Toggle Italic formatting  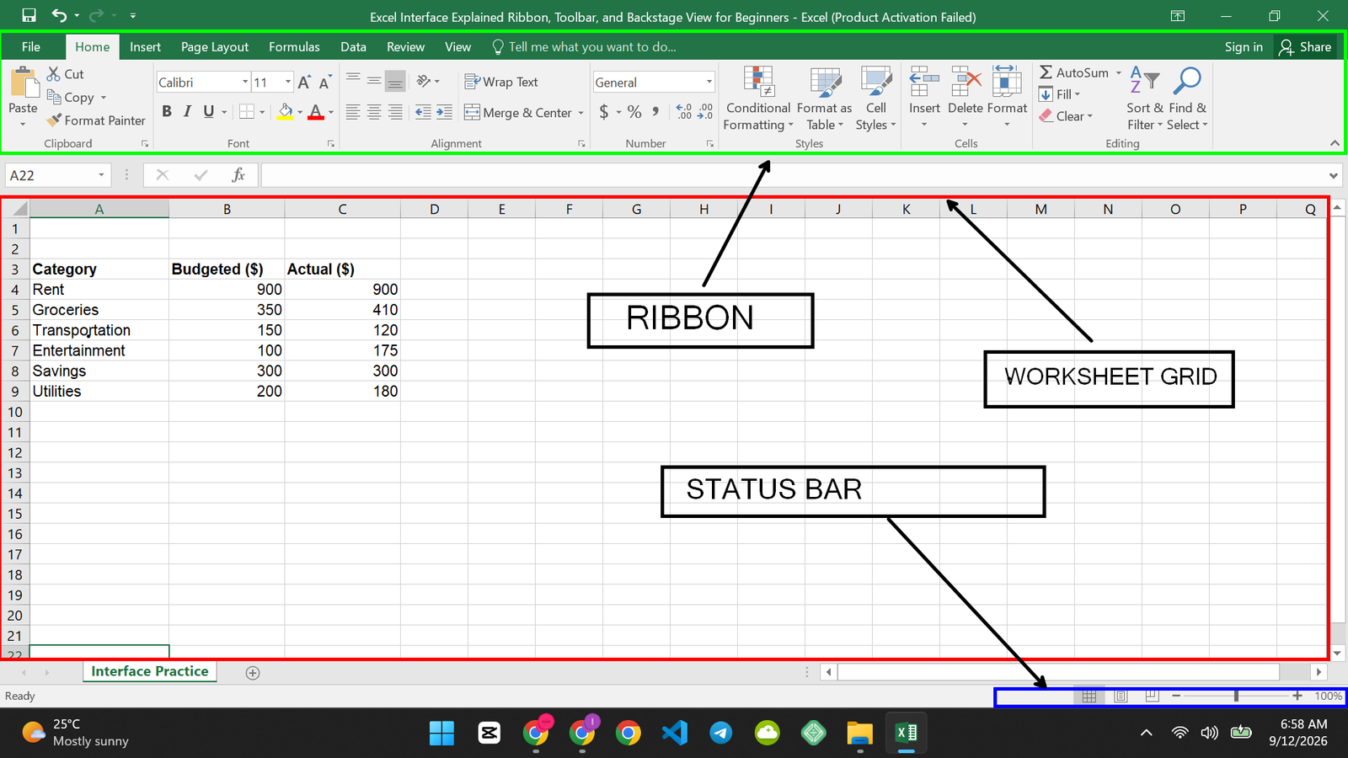pos(187,111)
